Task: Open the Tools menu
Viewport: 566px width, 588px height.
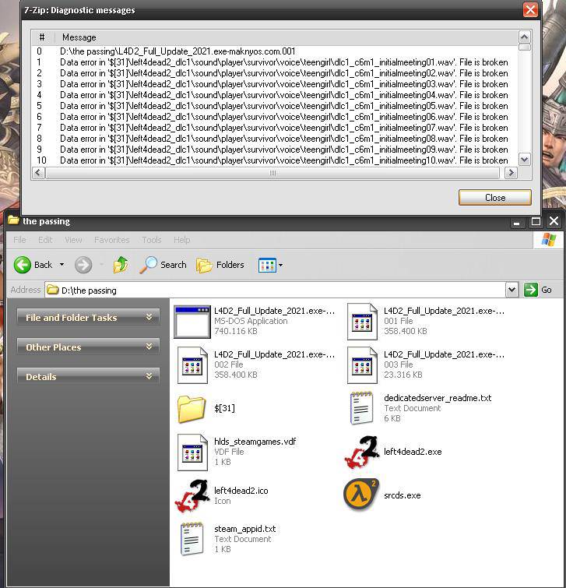Action: [152, 240]
